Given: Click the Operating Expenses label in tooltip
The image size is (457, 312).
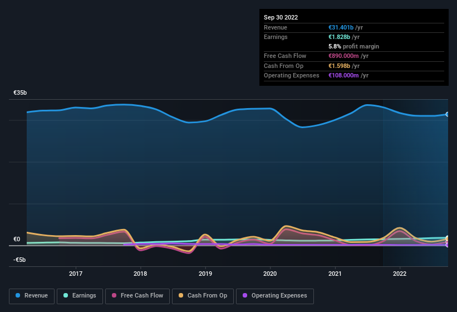Looking at the screenshot, I should click(291, 76).
